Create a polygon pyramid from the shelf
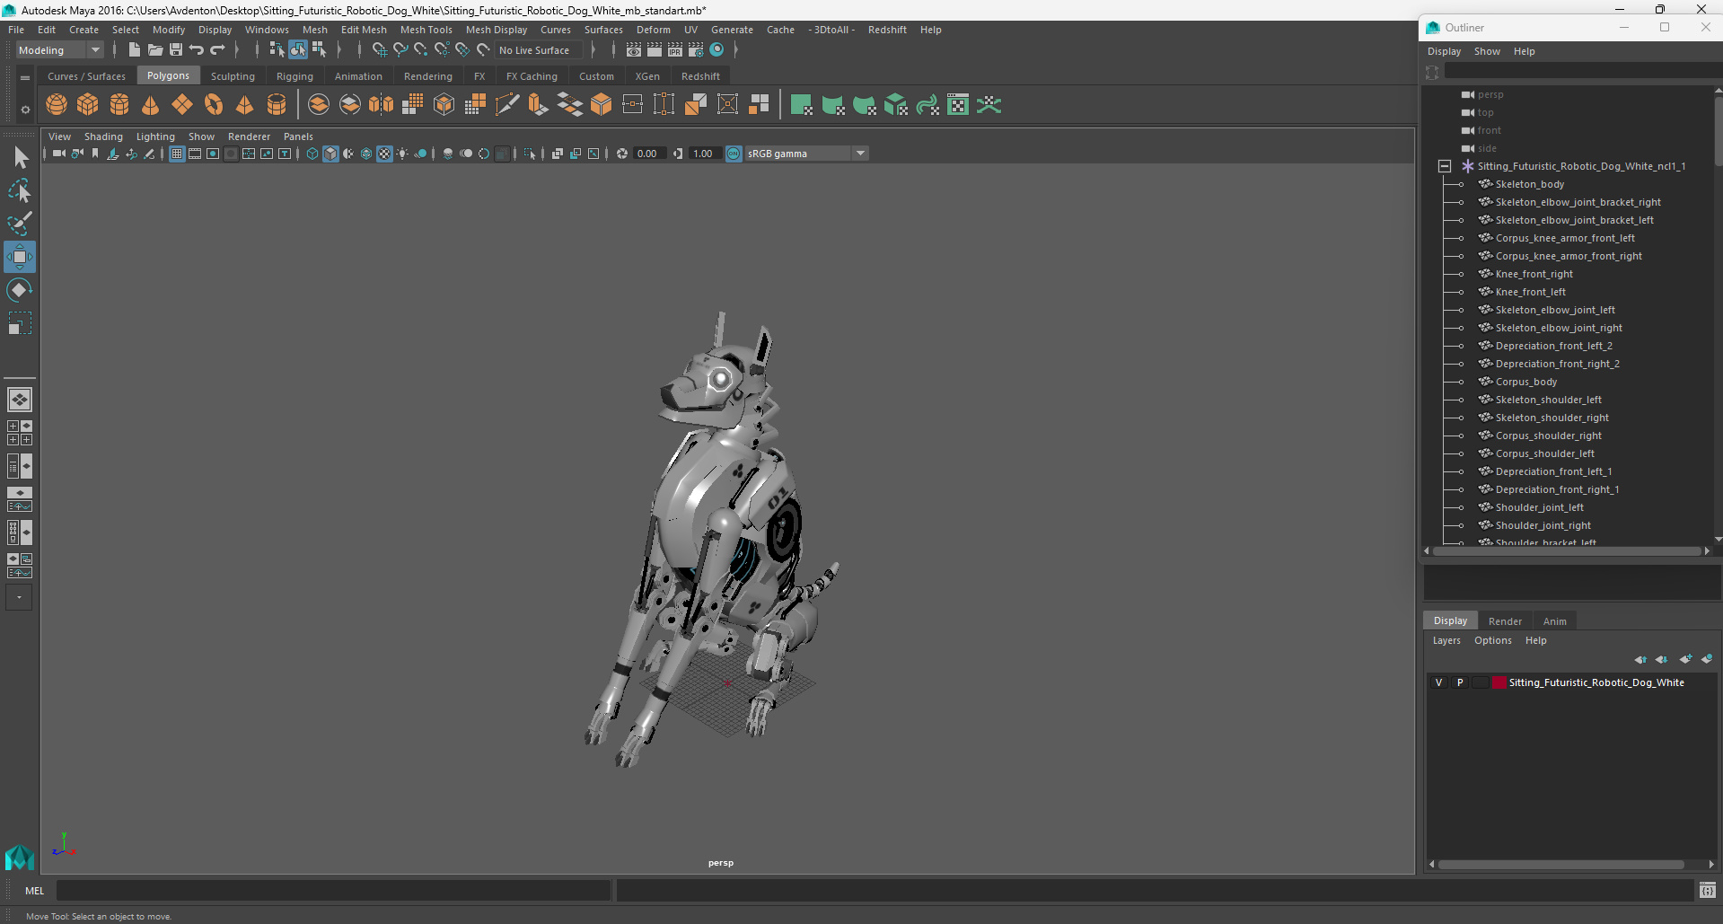This screenshot has height=924, width=1723. 245,105
